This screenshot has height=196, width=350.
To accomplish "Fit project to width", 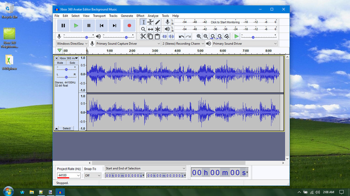I will pos(220,36).
